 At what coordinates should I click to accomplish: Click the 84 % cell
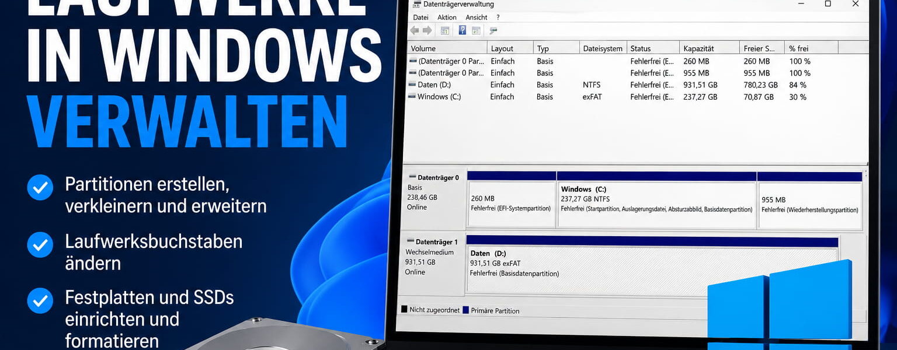click(x=798, y=85)
